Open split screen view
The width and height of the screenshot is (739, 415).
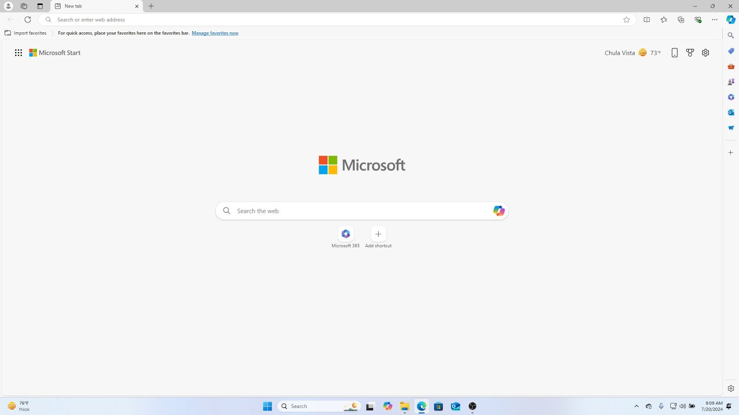[647, 20]
